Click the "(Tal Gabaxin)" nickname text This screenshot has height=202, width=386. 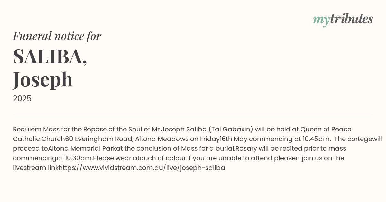(x=231, y=130)
